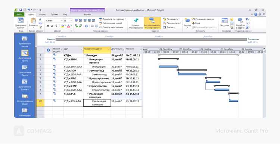The width and height of the screenshot is (280, 144).
Task: Open the Проверить dropdown
Action: click(x=171, y=19)
